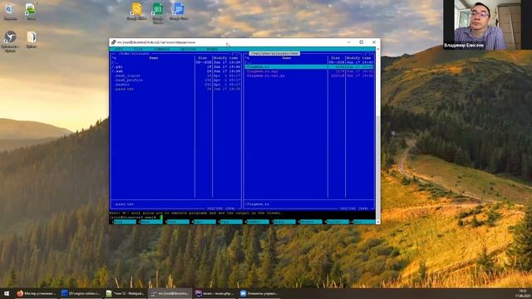Switch to the Zoom controls taskbar item
532x299 pixels.
[x=259, y=293]
